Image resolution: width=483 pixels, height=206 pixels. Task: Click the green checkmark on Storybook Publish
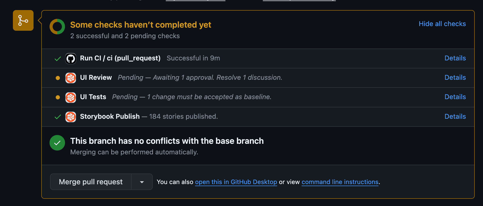point(58,117)
